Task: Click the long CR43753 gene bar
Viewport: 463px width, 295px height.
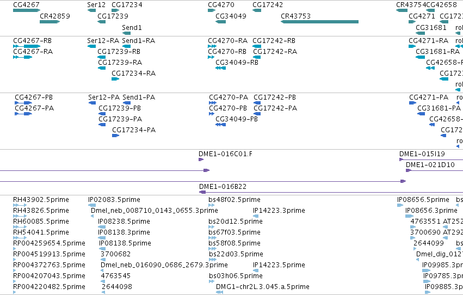Action: [x=319, y=22]
